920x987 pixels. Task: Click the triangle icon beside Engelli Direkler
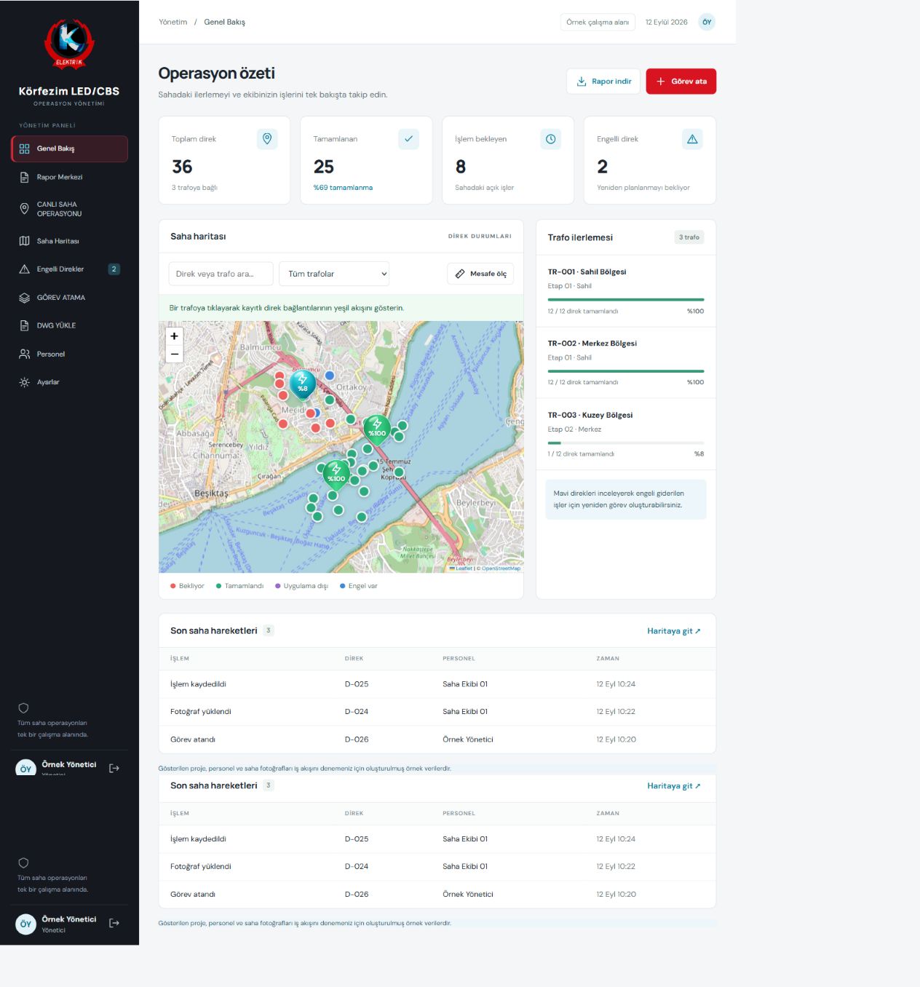pos(24,269)
